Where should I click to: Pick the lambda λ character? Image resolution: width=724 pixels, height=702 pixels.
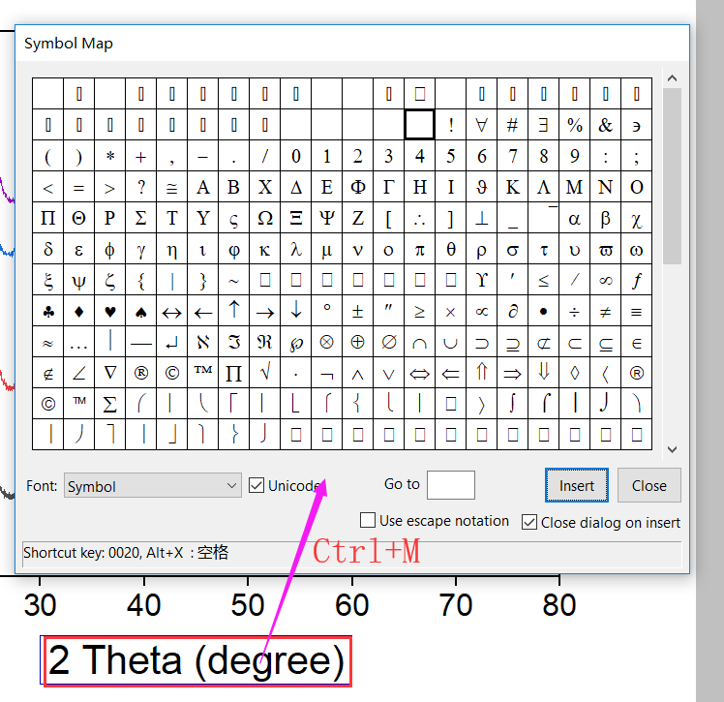click(x=296, y=249)
